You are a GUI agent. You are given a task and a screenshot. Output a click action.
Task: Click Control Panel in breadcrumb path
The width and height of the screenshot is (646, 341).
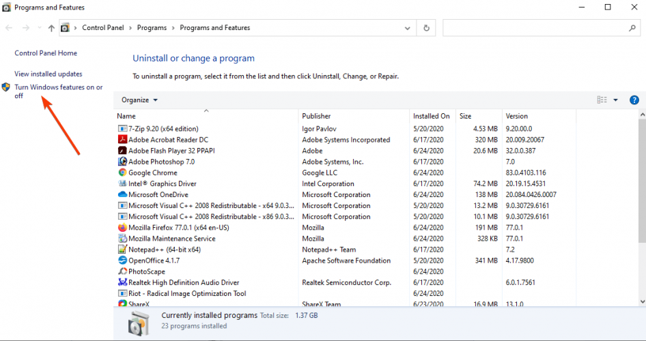click(103, 28)
